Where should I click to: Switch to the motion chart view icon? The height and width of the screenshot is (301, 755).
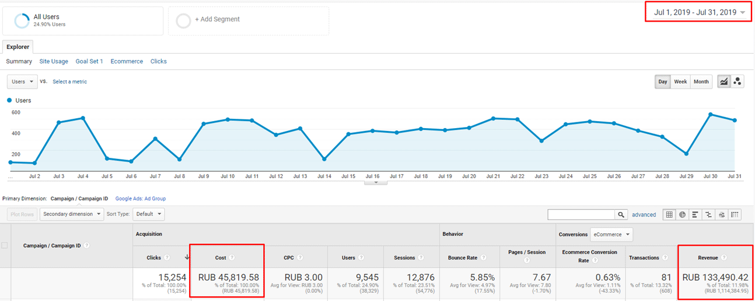click(737, 82)
